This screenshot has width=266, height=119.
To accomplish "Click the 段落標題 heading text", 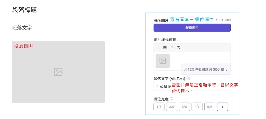I will [x=24, y=10].
